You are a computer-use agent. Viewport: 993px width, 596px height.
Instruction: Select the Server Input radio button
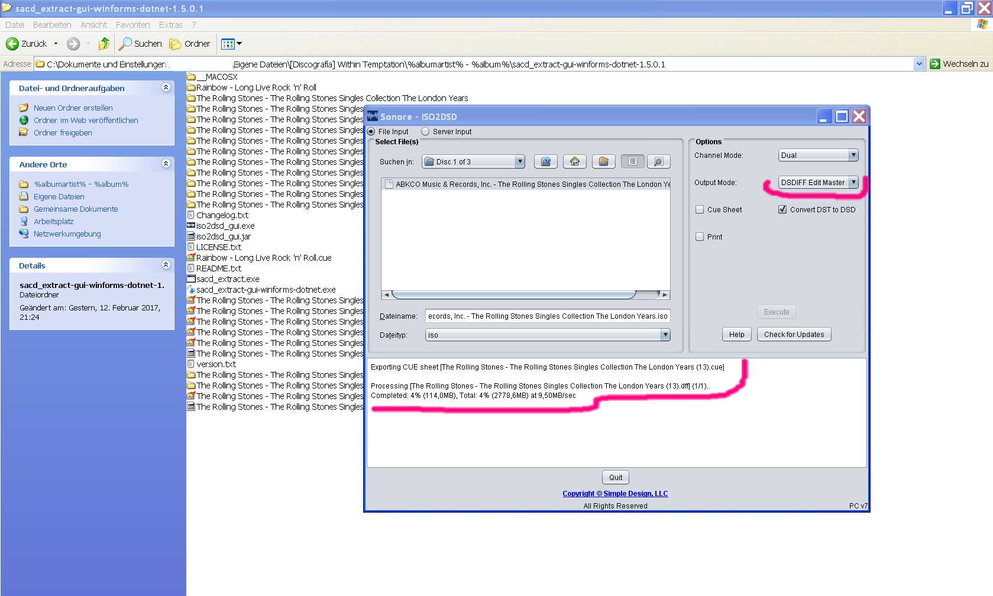[425, 131]
